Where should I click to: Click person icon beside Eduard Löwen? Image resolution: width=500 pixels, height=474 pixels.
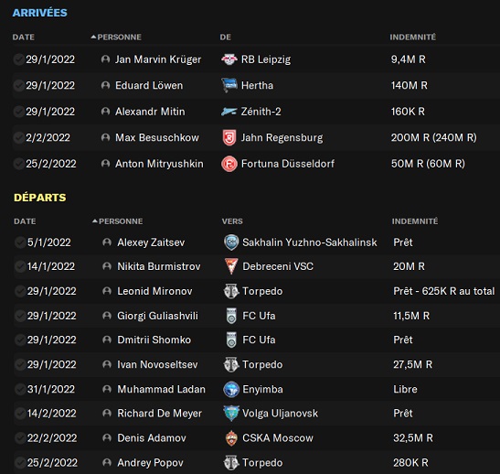tap(105, 85)
